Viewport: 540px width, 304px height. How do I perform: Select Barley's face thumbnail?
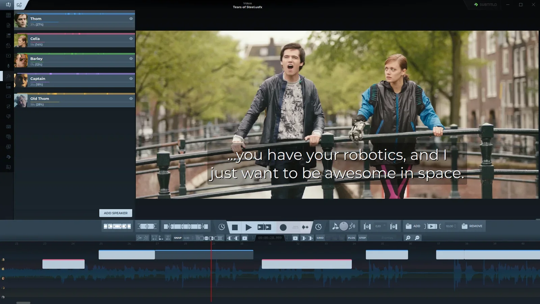click(x=21, y=60)
